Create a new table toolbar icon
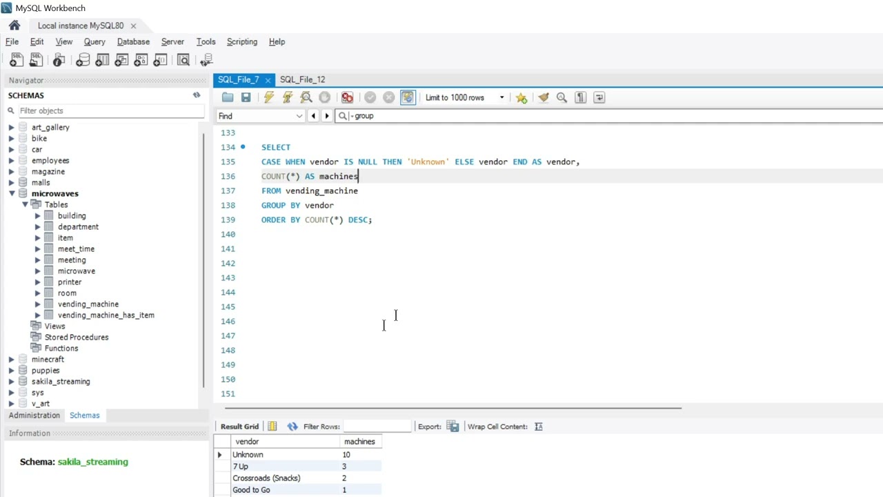The image size is (883, 497). click(102, 60)
